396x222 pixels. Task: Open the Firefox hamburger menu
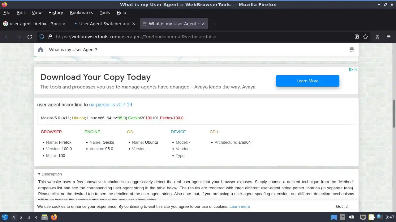click(x=389, y=37)
